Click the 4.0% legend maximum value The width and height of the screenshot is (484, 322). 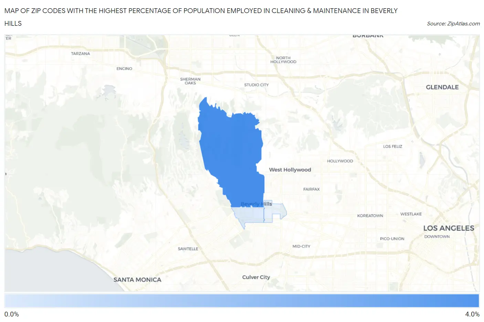pos(472,314)
